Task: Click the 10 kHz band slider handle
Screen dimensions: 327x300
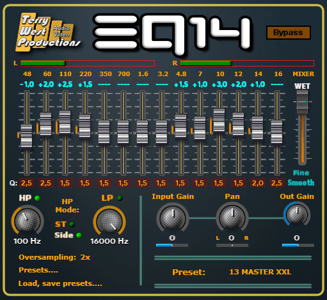Action: coord(219,121)
